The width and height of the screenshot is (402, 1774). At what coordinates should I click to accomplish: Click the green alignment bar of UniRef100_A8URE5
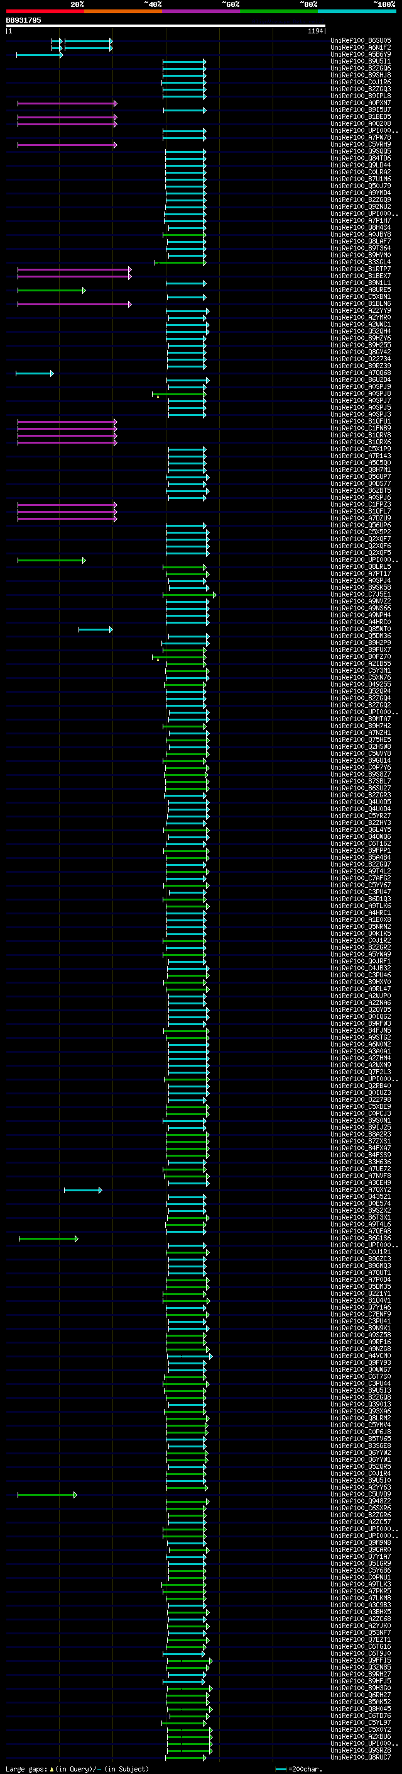click(52, 291)
